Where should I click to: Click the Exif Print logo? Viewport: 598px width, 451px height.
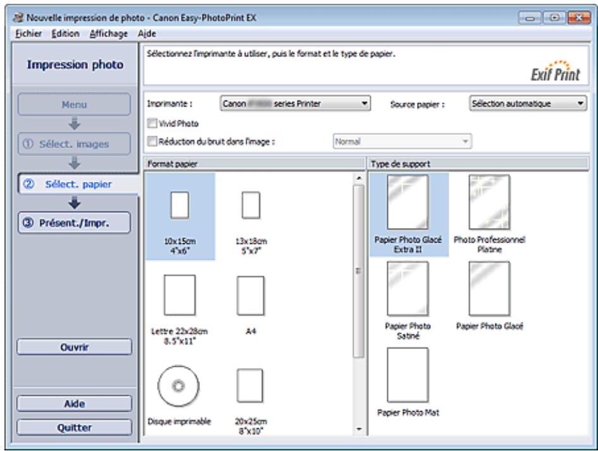click(x=556, y=72)
